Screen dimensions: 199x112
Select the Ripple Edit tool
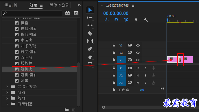coord(90,25)
